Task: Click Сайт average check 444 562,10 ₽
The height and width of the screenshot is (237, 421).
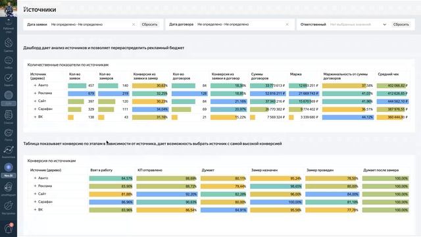Action: [393, 101]
